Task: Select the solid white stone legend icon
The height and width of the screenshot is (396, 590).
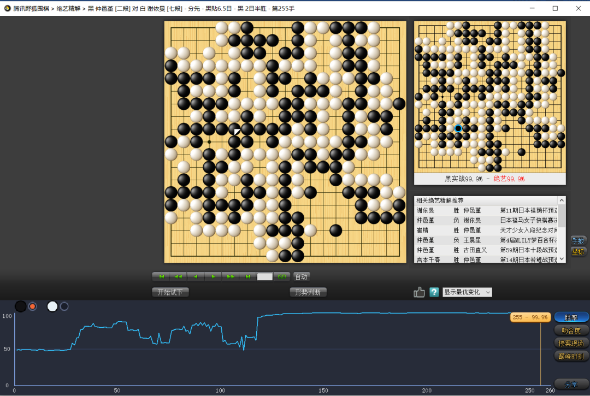Action: click(x=52, y=306)
